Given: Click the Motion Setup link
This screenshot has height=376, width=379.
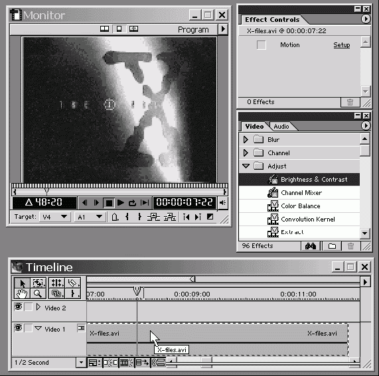Looking at the screenshot, I should click(x=342, y=45).
